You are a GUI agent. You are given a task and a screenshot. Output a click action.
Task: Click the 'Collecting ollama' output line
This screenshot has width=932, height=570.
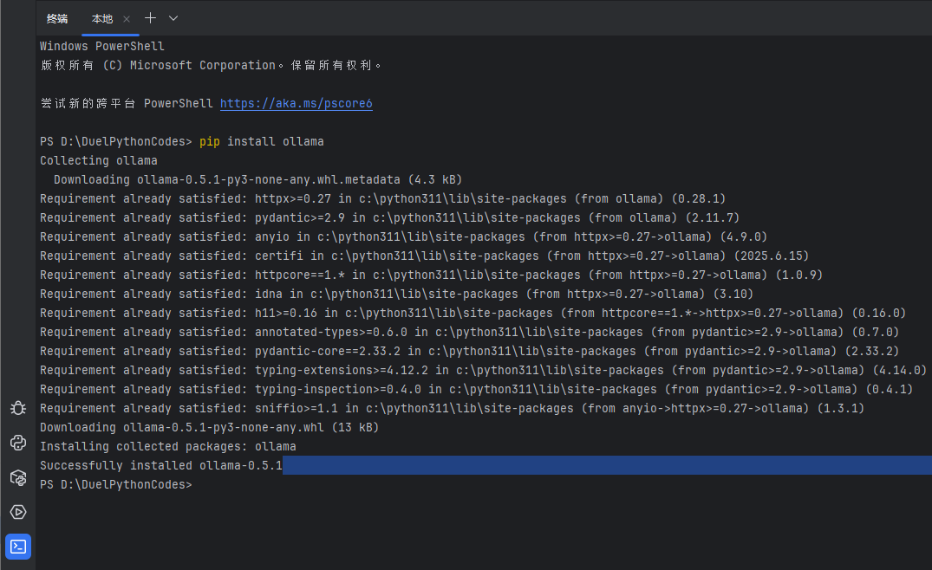point(99,160)
